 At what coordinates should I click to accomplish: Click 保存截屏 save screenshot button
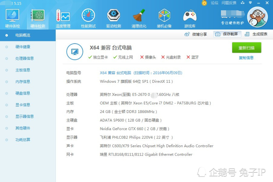(227, 34)
